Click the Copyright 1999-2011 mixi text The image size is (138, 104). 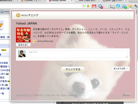click(47, 95)
